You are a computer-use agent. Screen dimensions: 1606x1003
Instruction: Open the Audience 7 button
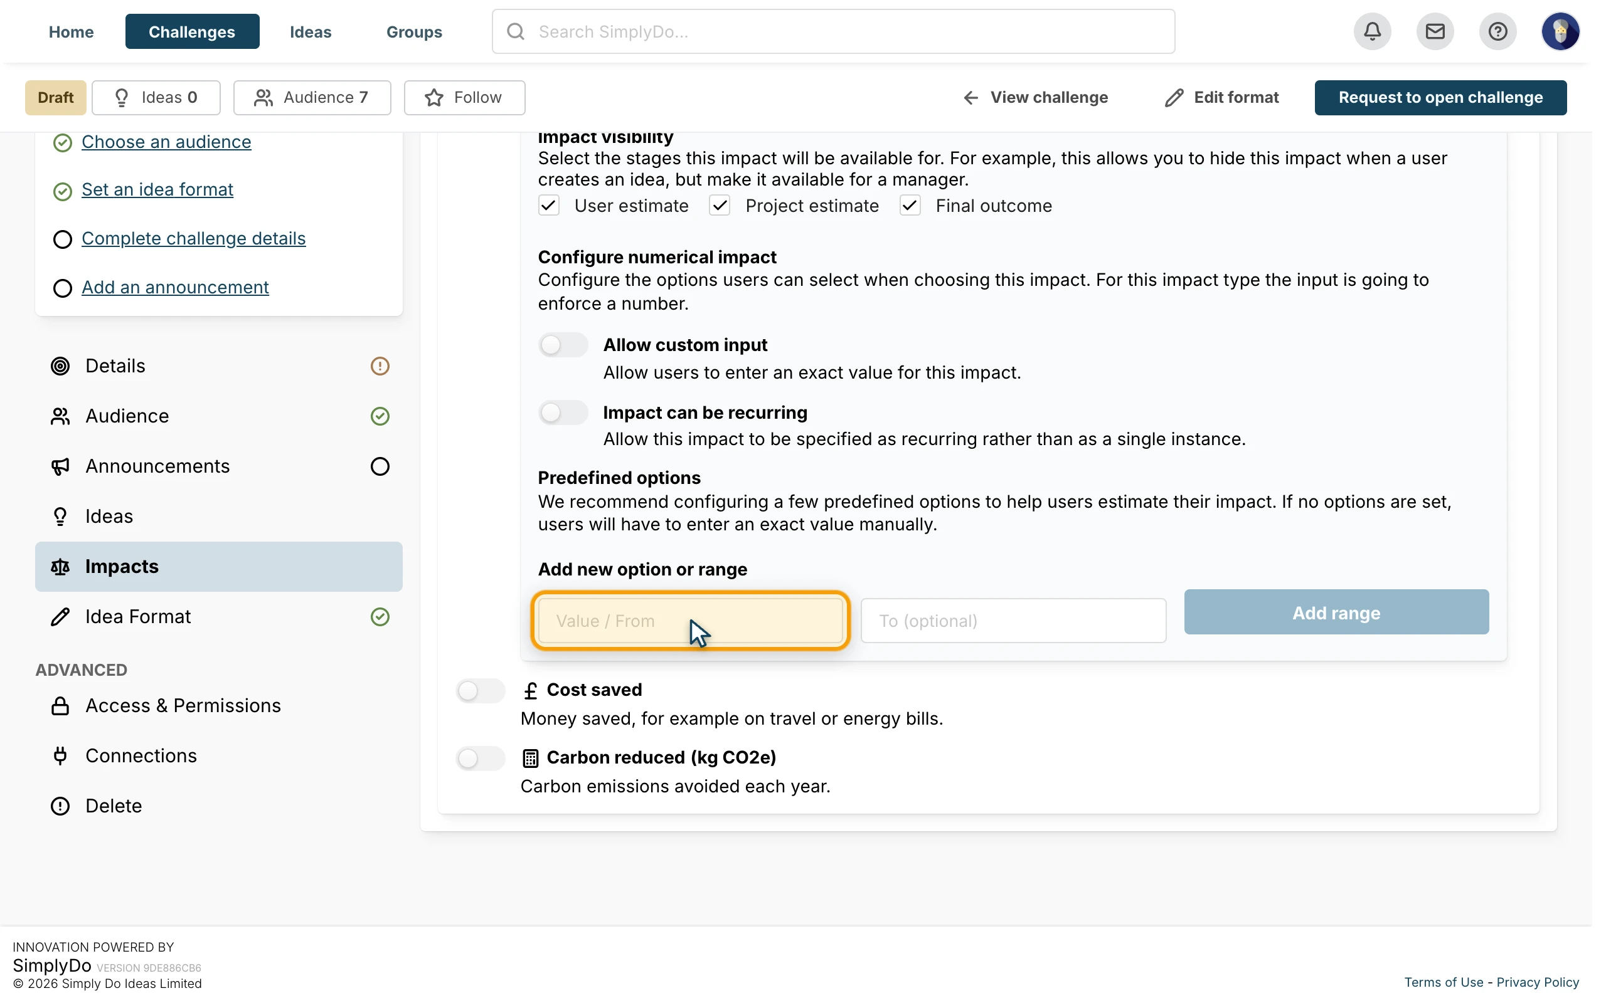[x=312, y=98]
